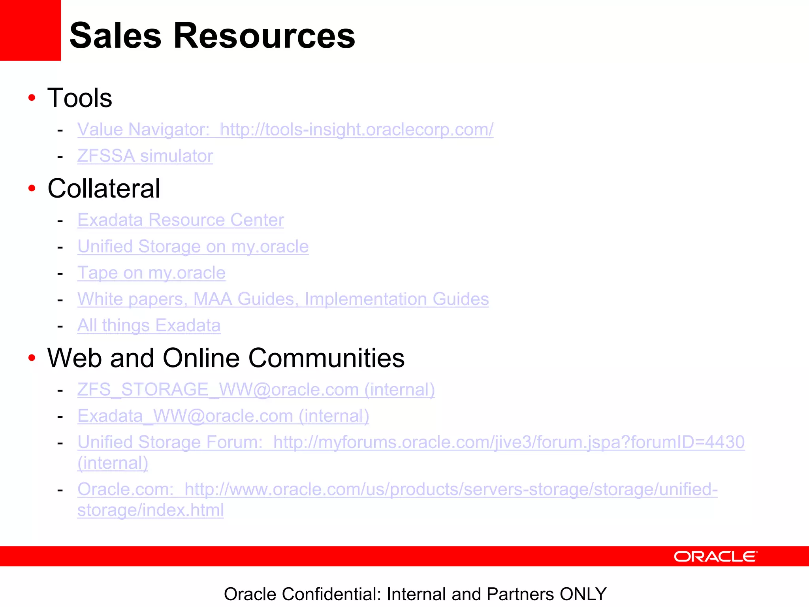Select the Web and Online Communities heading
Viewport: 809px width, 607px height.
[x=226, y=358]
